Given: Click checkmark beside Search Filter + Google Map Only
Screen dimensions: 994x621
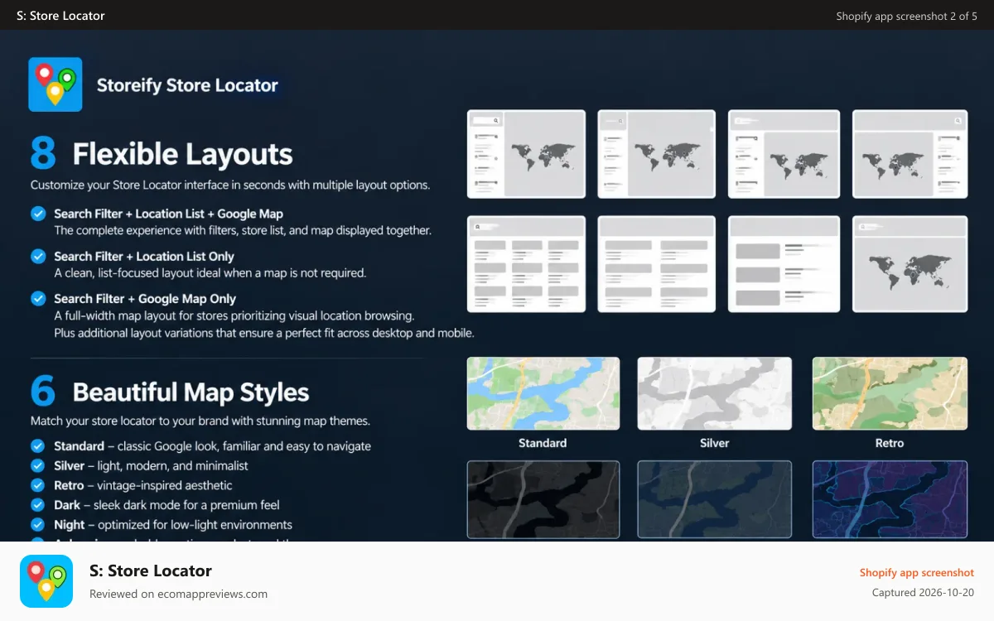Looking at the screenshot, I should 38,298.
